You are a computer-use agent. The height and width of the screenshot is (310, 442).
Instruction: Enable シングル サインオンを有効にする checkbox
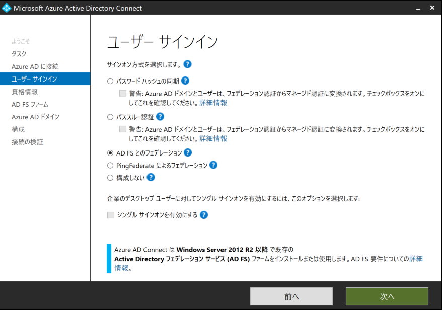[111, 215]
